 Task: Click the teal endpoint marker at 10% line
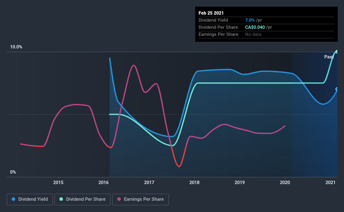pyautogui.click(x=337, y=52)
